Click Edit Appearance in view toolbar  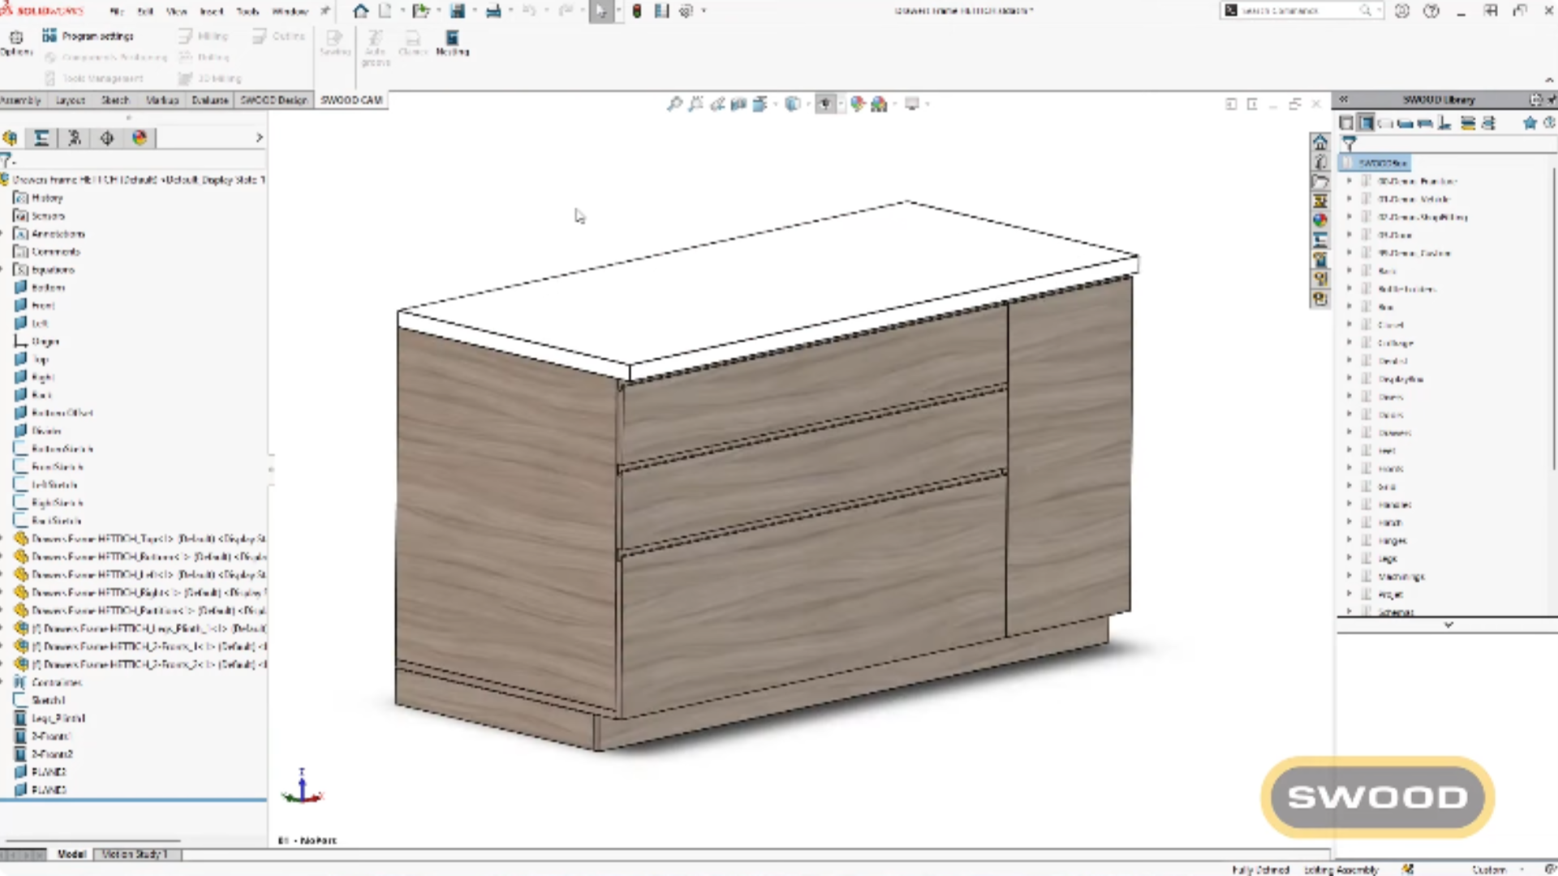pyautogui.click(x=857, y=104)
